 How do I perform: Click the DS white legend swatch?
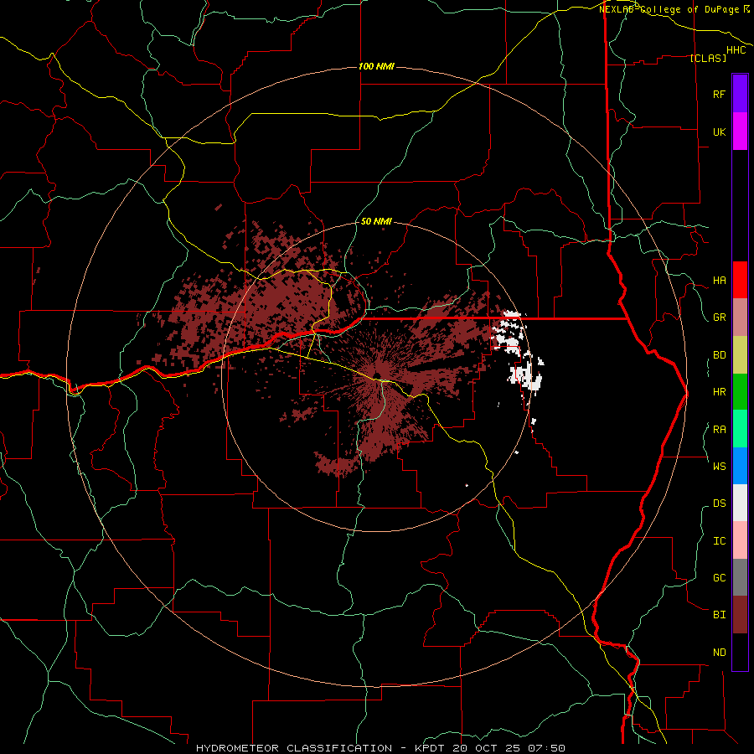(740, 503)
